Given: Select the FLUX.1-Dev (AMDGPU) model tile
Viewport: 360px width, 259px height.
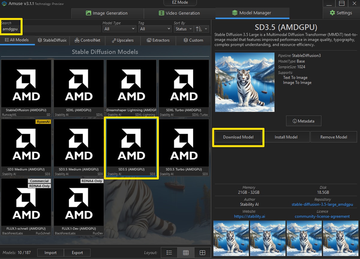Looking at the screenshot, I should pyautogui.click(x=79, y=207).
